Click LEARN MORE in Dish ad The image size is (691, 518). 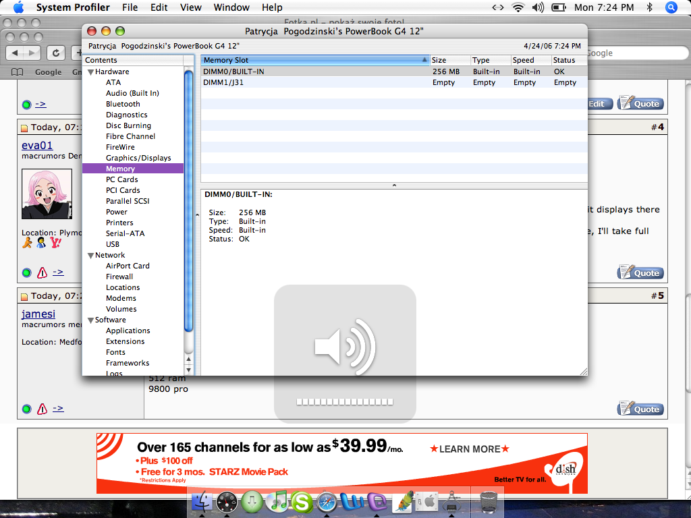(470, 449)
